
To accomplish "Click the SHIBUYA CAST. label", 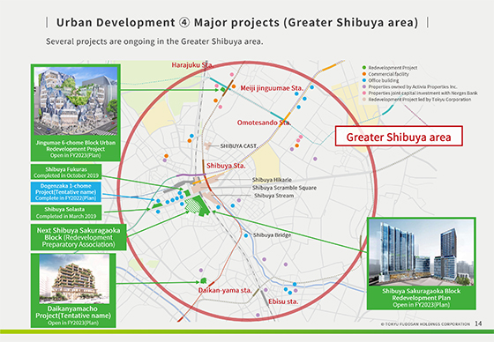I will point(239,146).
